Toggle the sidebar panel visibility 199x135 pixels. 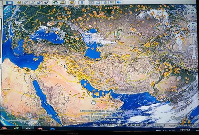(x=10, y=3)
